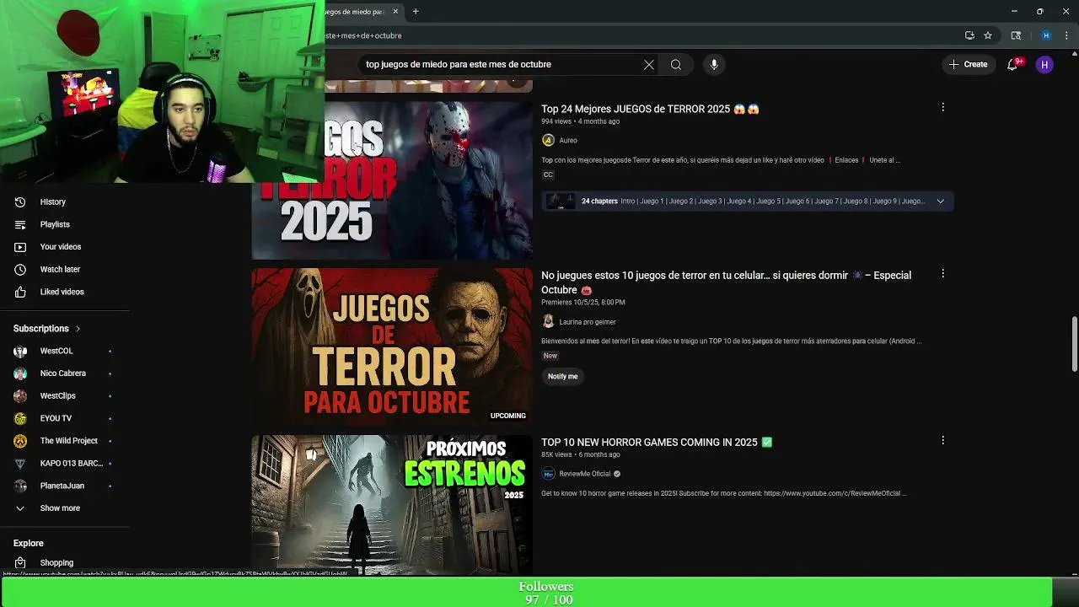Start voice search with the microphone icon
This screenshot has width=1079, height=607.
point(714,64)
